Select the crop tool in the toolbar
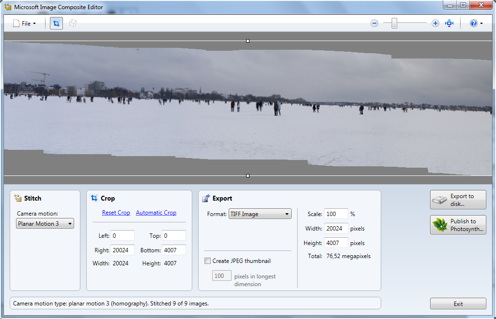Image resolution: width=496 pixels, height=319 pixels. click(56, 23)
